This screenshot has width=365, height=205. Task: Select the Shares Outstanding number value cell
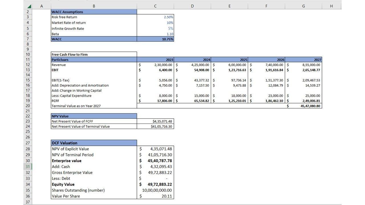[155, 190]
